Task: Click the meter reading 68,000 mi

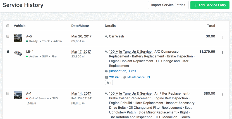Action: click(78, 103)
